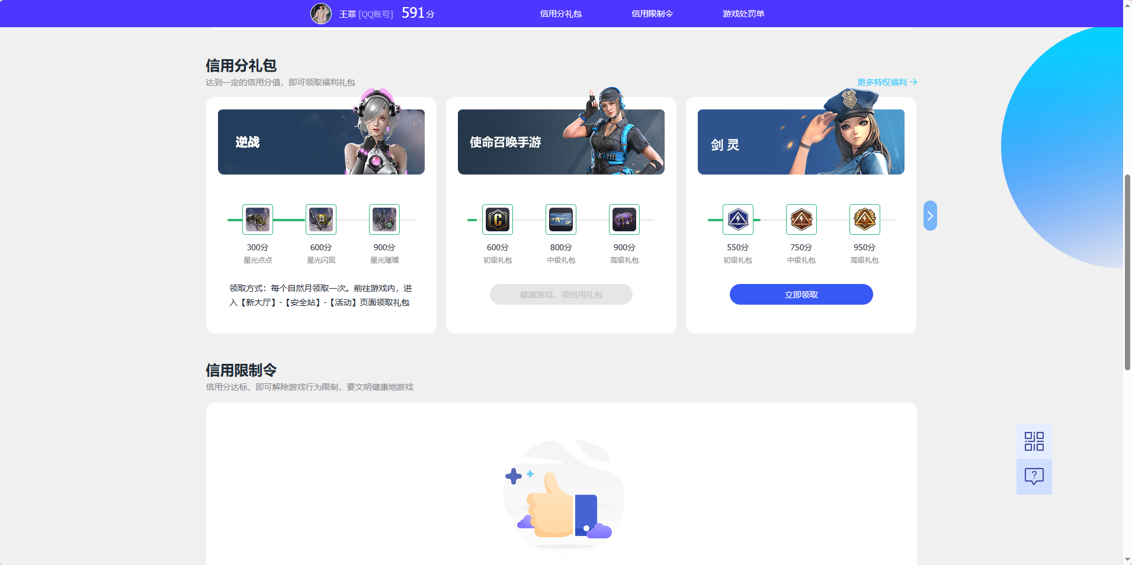The width and height of the screenshot is (1132, 565).
Task: Click the 王罪 [QQ账号] username
Action: click(366, 14)
